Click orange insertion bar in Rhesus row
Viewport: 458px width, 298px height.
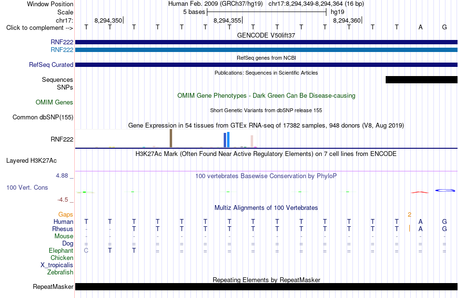[x=409, y=228]
